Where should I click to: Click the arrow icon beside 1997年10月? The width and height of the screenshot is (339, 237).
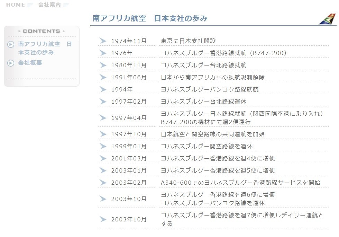[103, 134]
